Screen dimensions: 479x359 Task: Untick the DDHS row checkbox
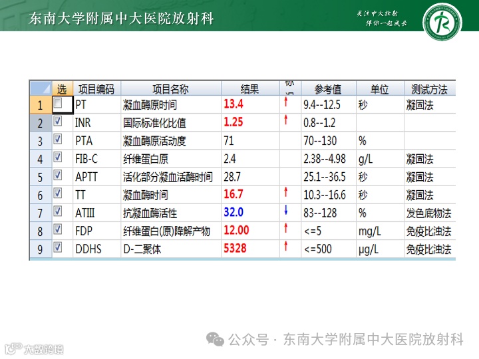click(x=57, y=247)
